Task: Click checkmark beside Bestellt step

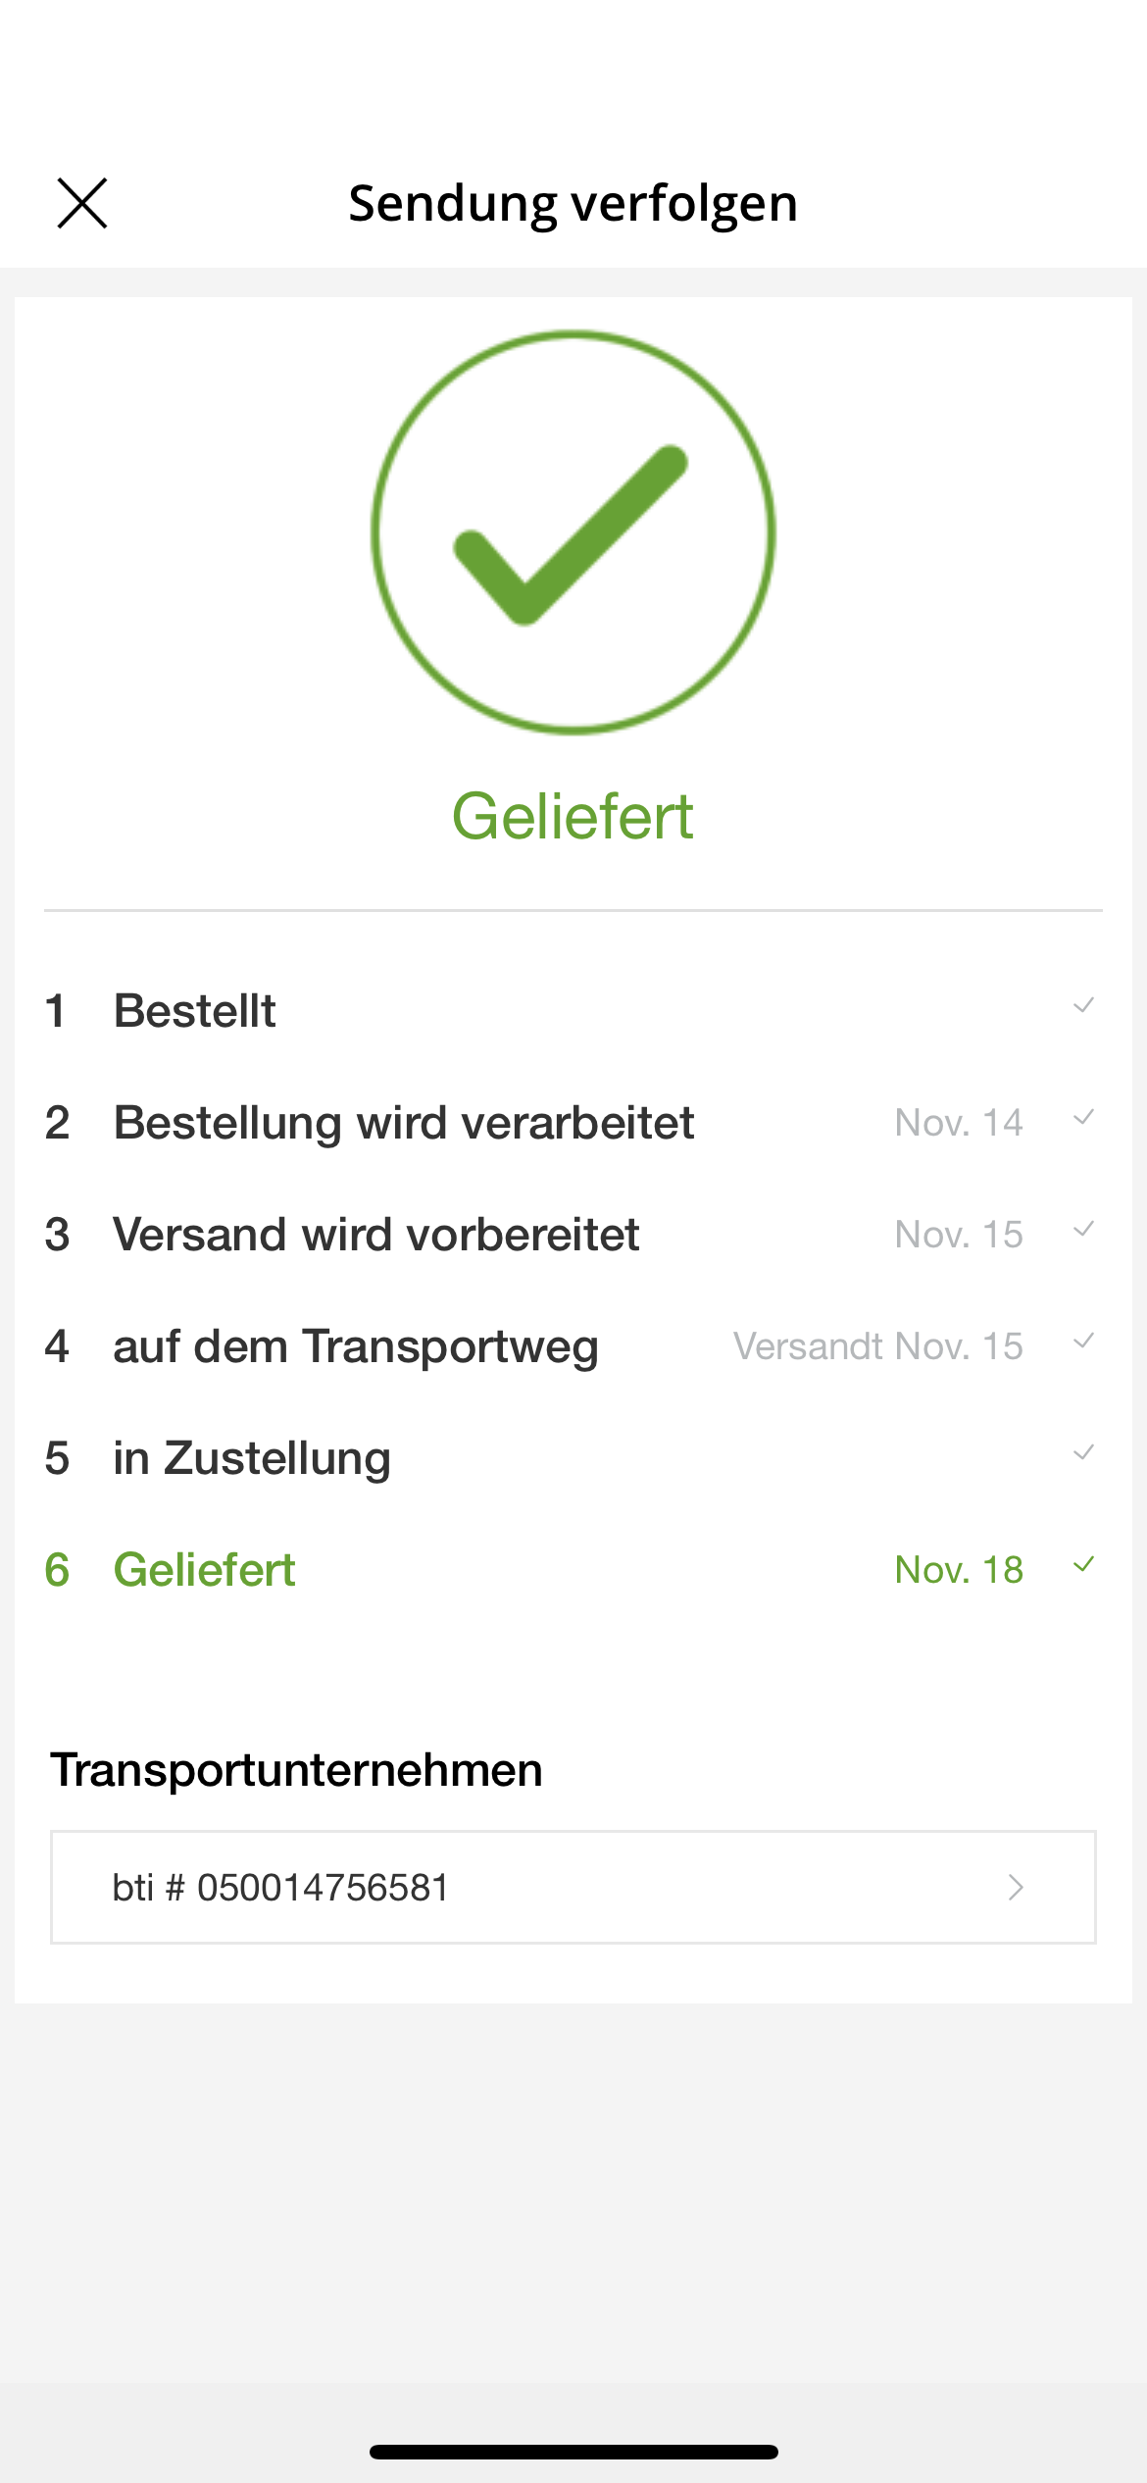Action: pyautogui.click(x=1083, y=1006)
